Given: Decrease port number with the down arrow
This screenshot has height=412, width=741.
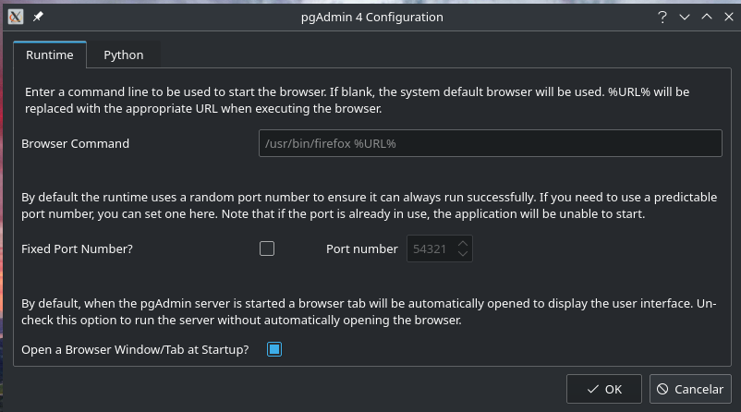Looking at the screenshot, I should point(463,254).
